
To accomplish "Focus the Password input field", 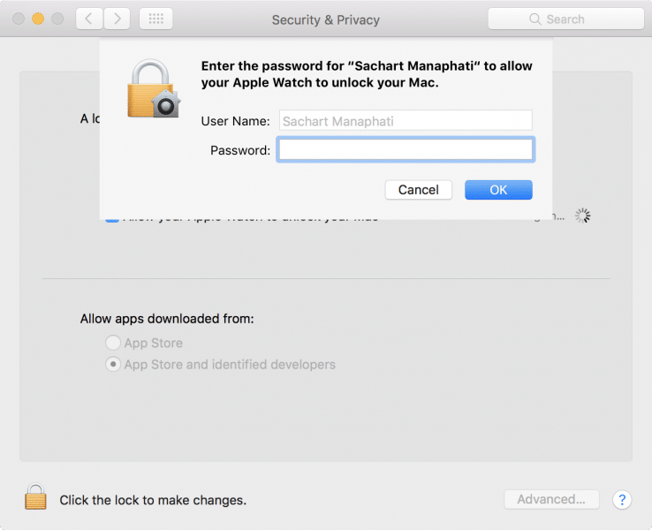I will [x=406, y=149].
